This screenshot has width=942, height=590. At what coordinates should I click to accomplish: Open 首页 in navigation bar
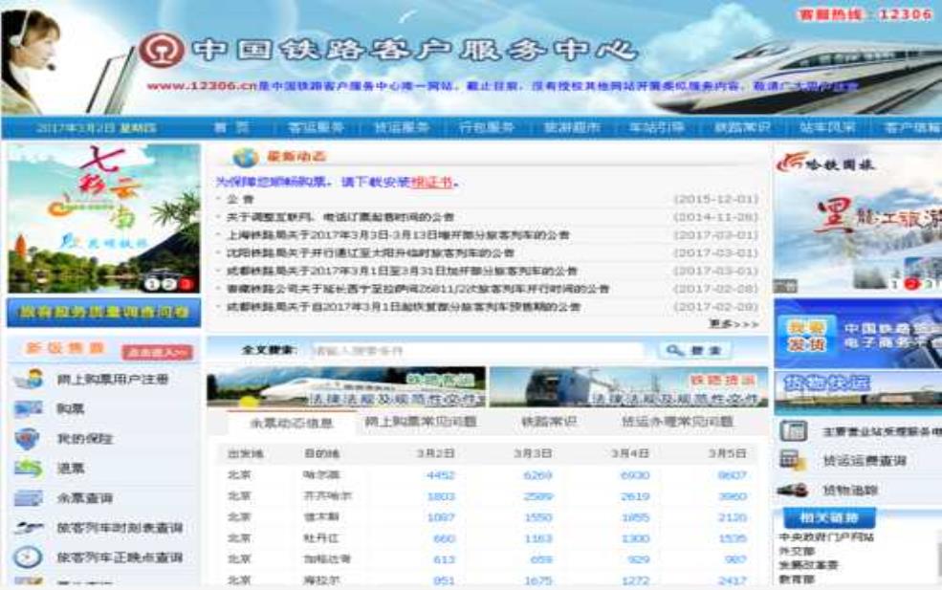231,127
